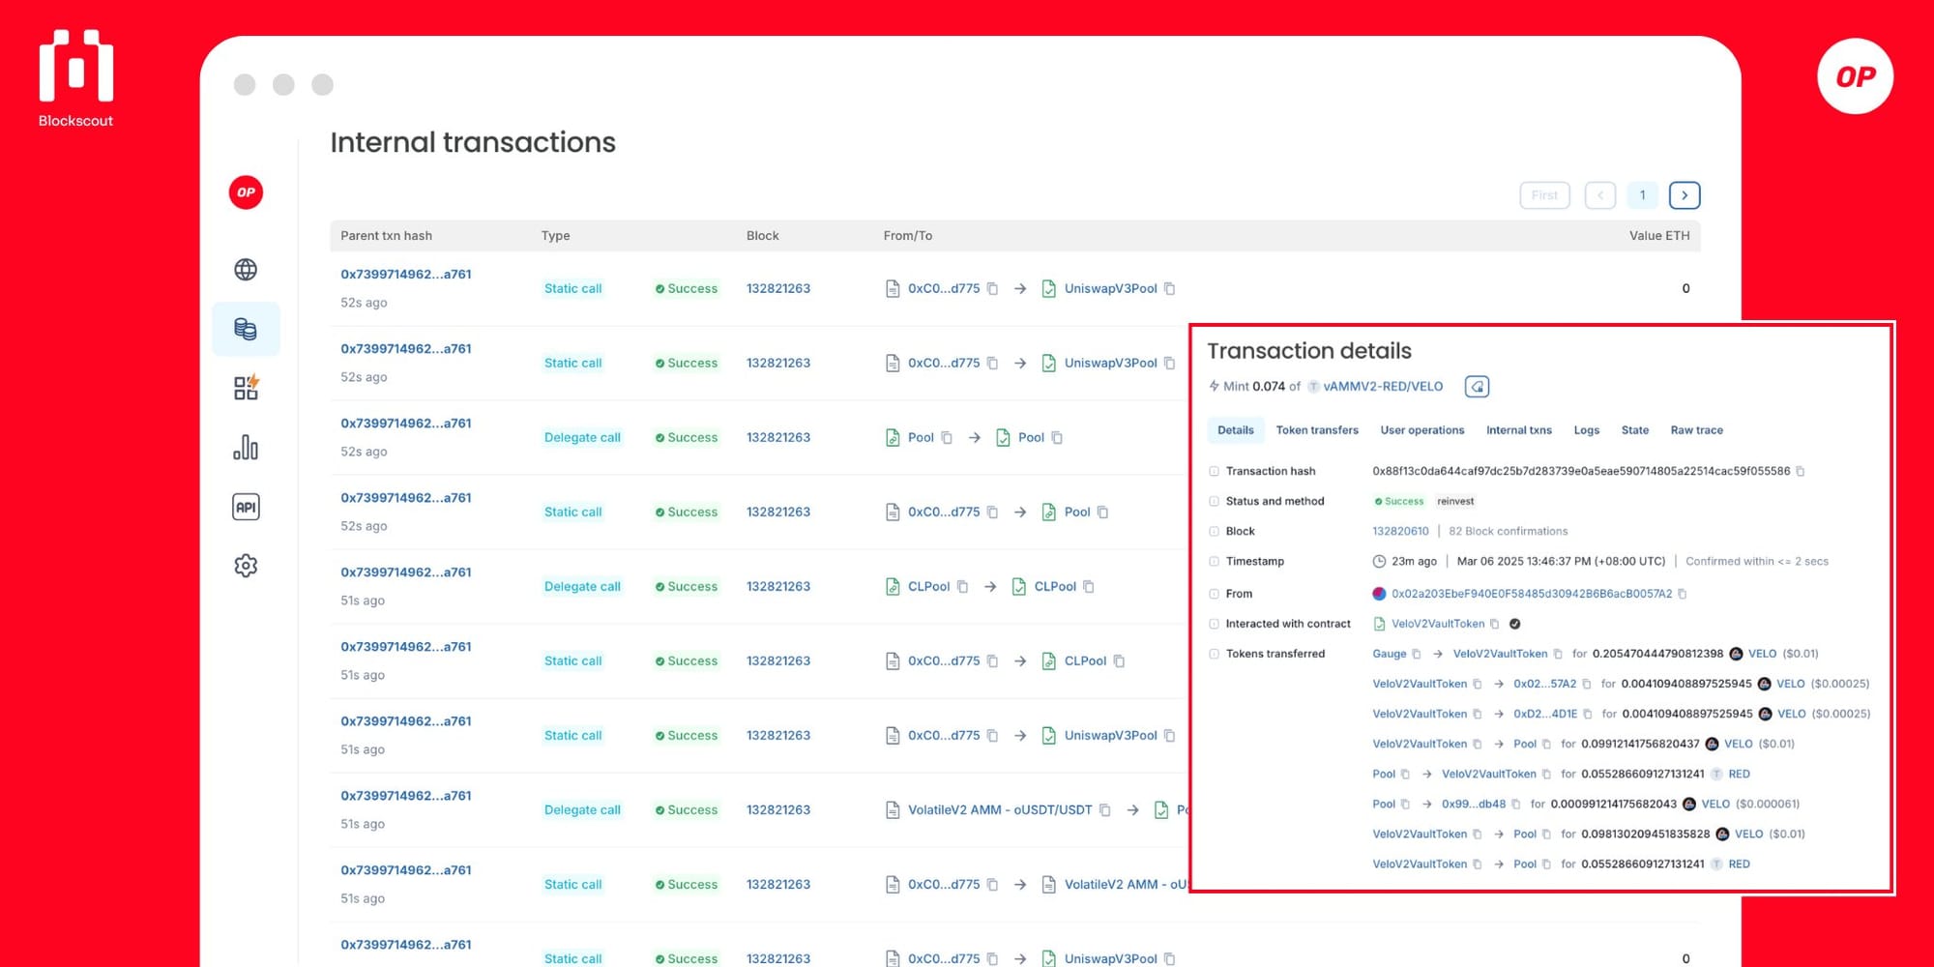
Task: Copy source CLPool address in CLPool-to-CLPool row
Action: click(963, 586)
